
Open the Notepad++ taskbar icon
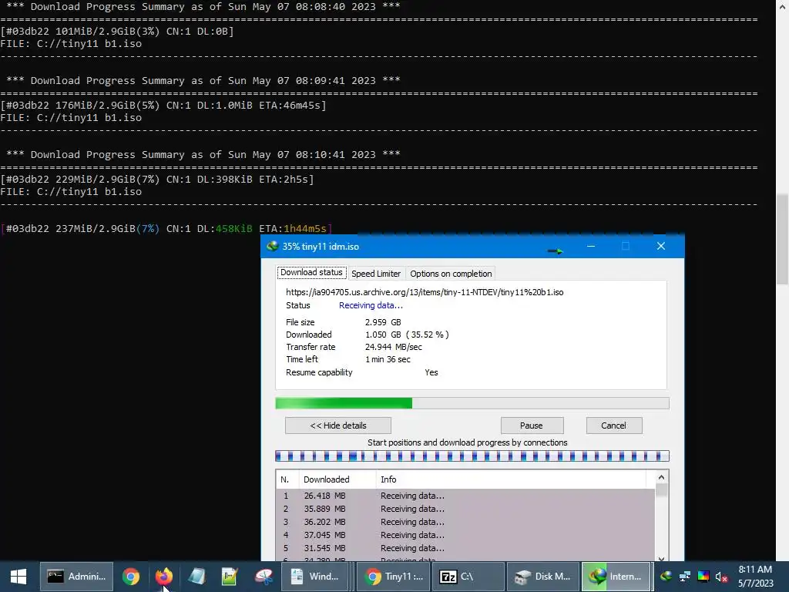(x=230, y=577)
